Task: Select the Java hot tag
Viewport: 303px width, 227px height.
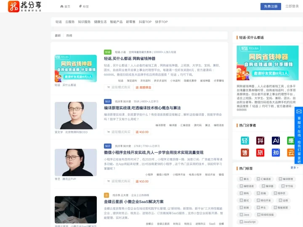Action: 244,215
